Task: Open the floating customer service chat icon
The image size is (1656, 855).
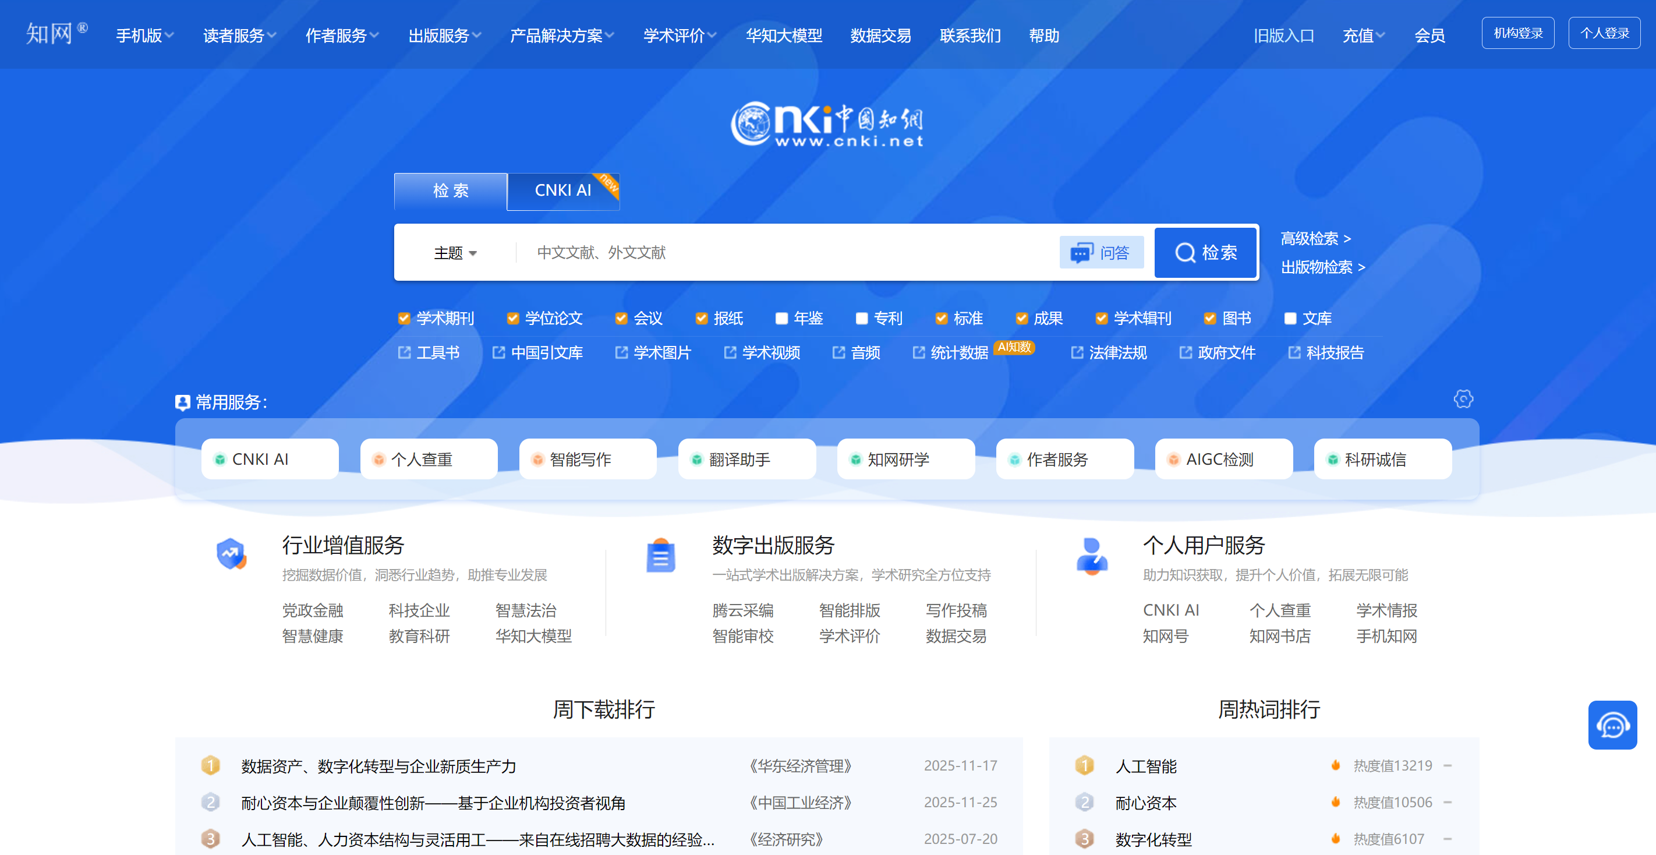Action: pyautogui.click(x=1613, y=726)
